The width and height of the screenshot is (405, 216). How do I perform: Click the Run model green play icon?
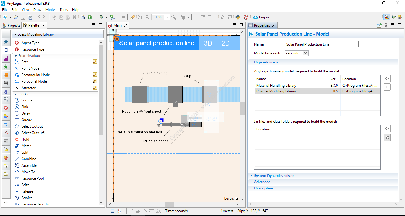coord(90,17)
